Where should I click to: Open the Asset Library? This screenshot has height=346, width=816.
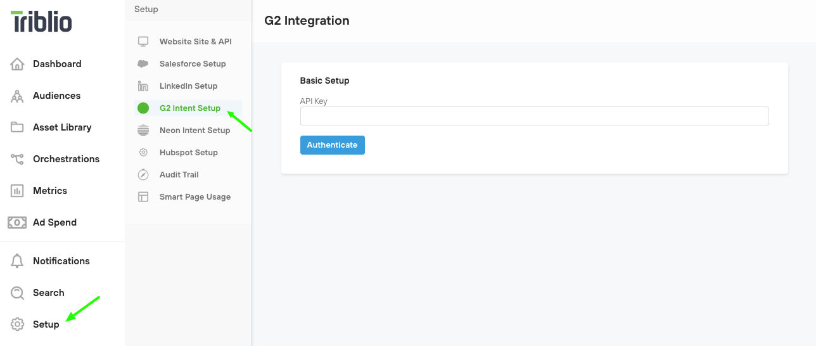[62, 127]
